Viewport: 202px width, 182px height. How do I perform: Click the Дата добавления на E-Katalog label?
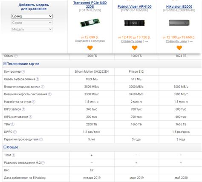pos(25,178)
